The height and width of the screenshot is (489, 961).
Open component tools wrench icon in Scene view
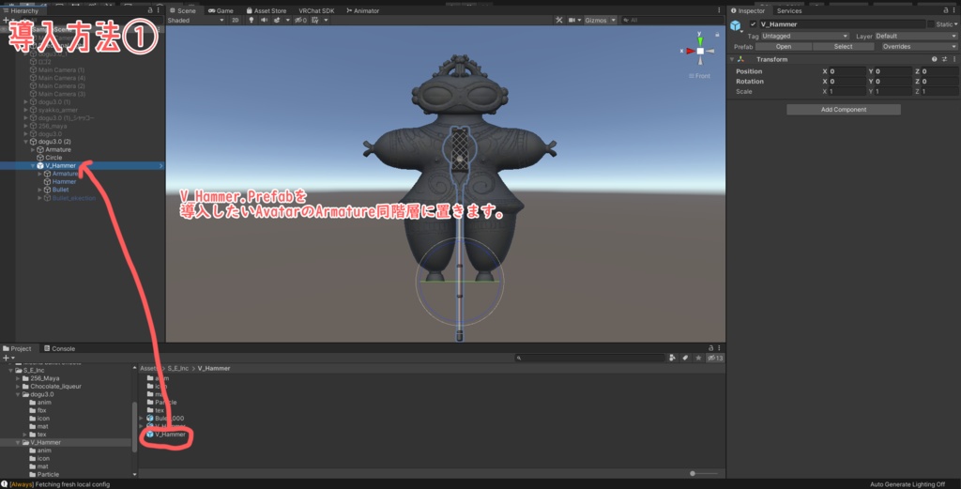(x=559, y=21)
